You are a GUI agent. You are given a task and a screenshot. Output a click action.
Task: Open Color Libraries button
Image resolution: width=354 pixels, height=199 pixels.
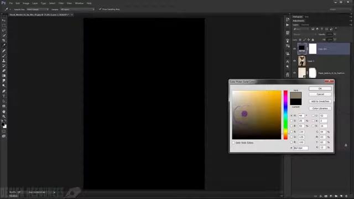(320, 108)
